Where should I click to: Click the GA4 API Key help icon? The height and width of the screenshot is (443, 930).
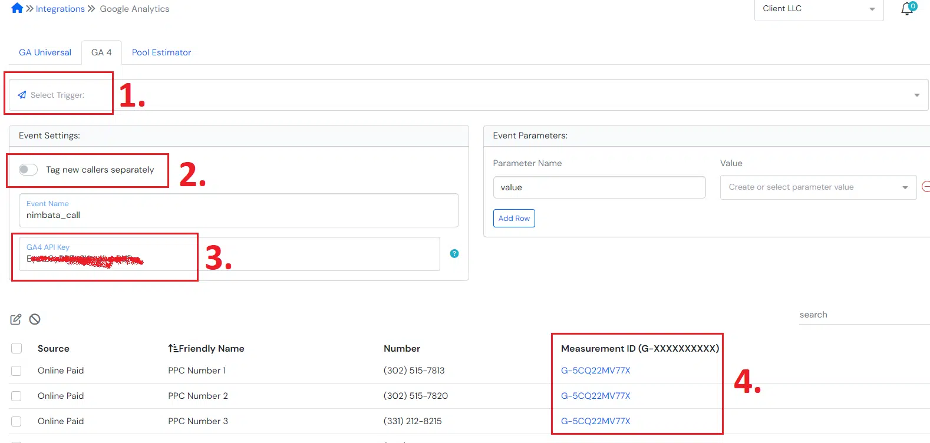pos(454,253)
